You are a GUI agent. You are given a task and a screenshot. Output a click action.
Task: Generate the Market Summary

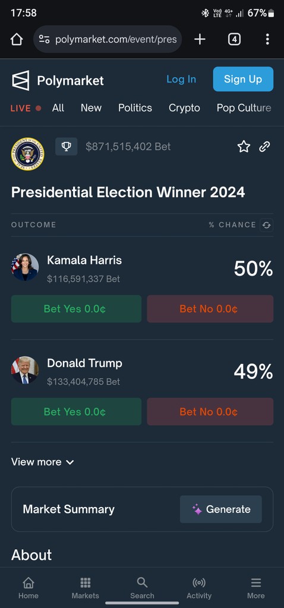click(221, 509)
